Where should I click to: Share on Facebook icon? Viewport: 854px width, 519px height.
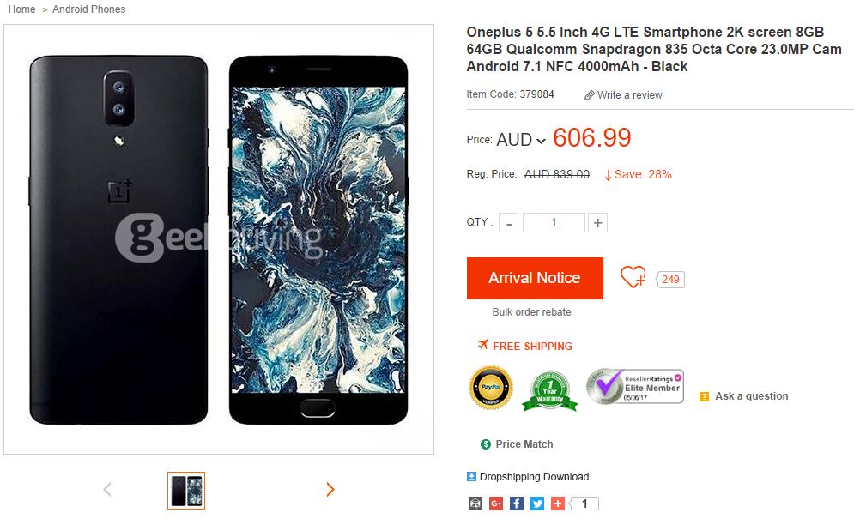coord(517,504)
